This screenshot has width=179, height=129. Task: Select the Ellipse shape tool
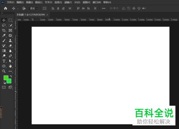coord(4,66)
